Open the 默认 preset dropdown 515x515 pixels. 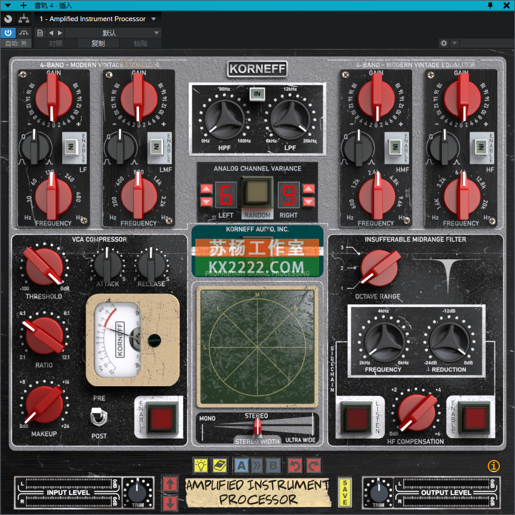pos(112,33)
